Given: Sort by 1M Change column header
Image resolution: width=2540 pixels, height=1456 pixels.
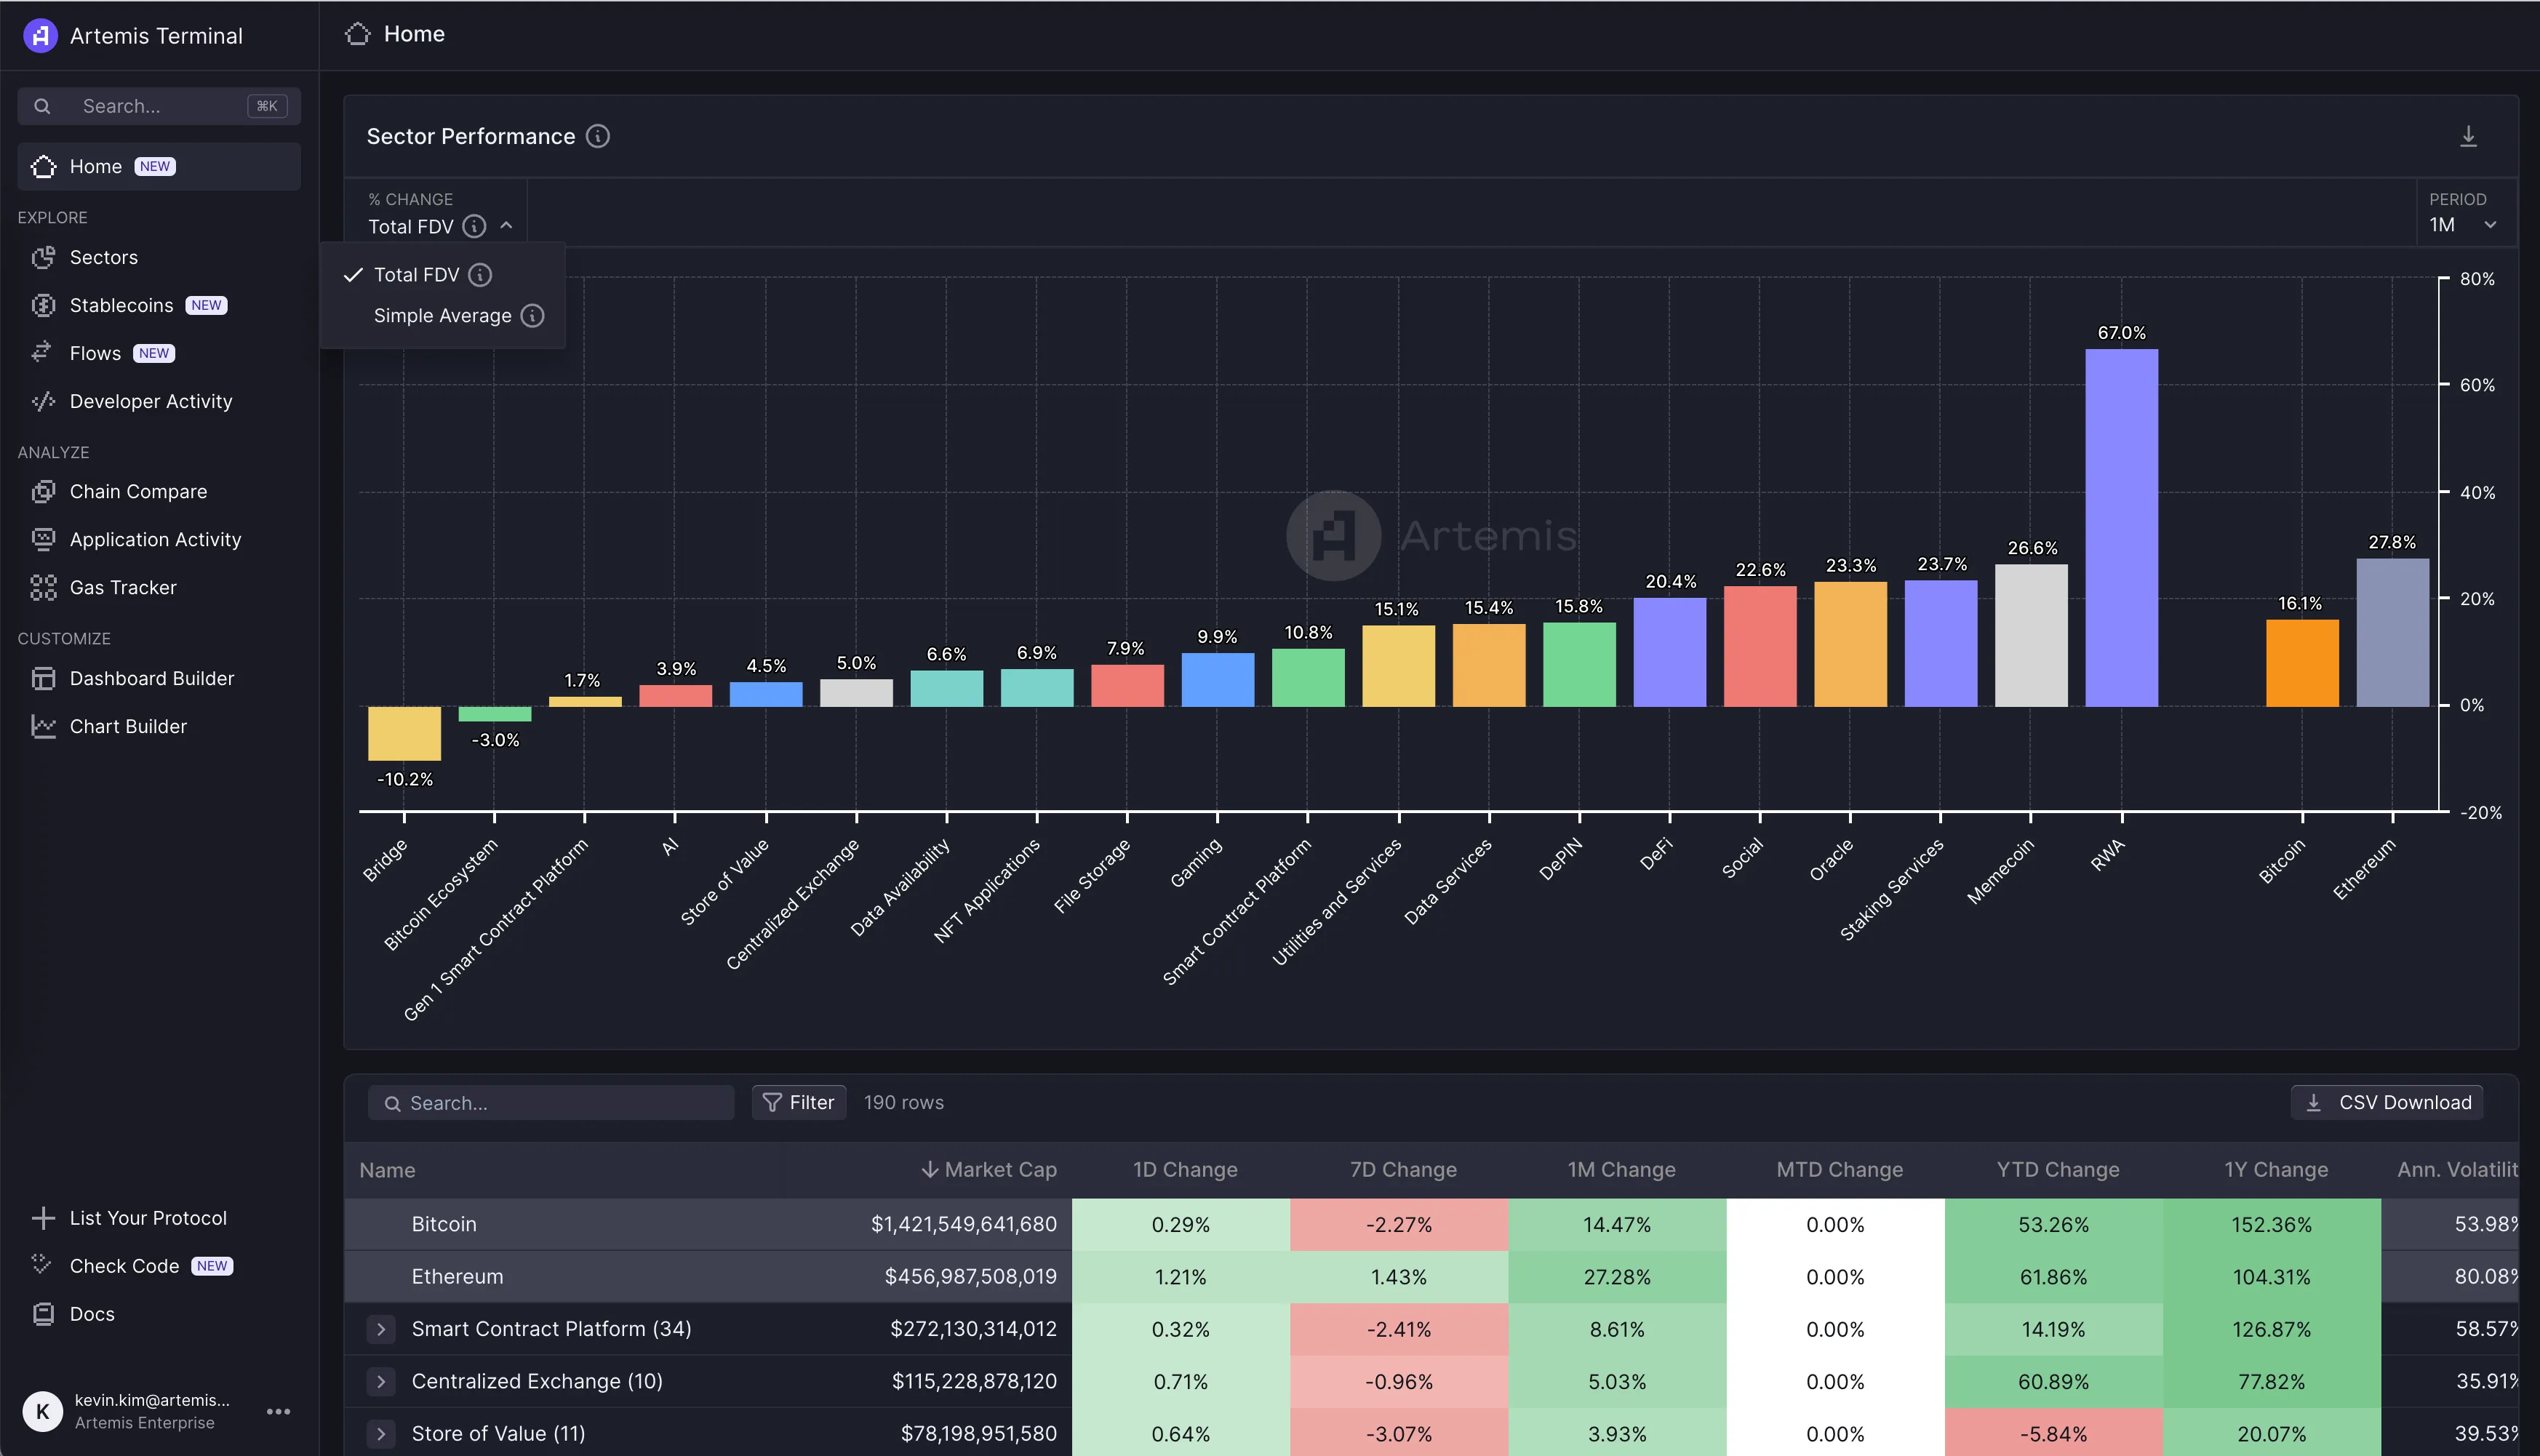Looking at the screenshot, I should coord(1621,1170).
